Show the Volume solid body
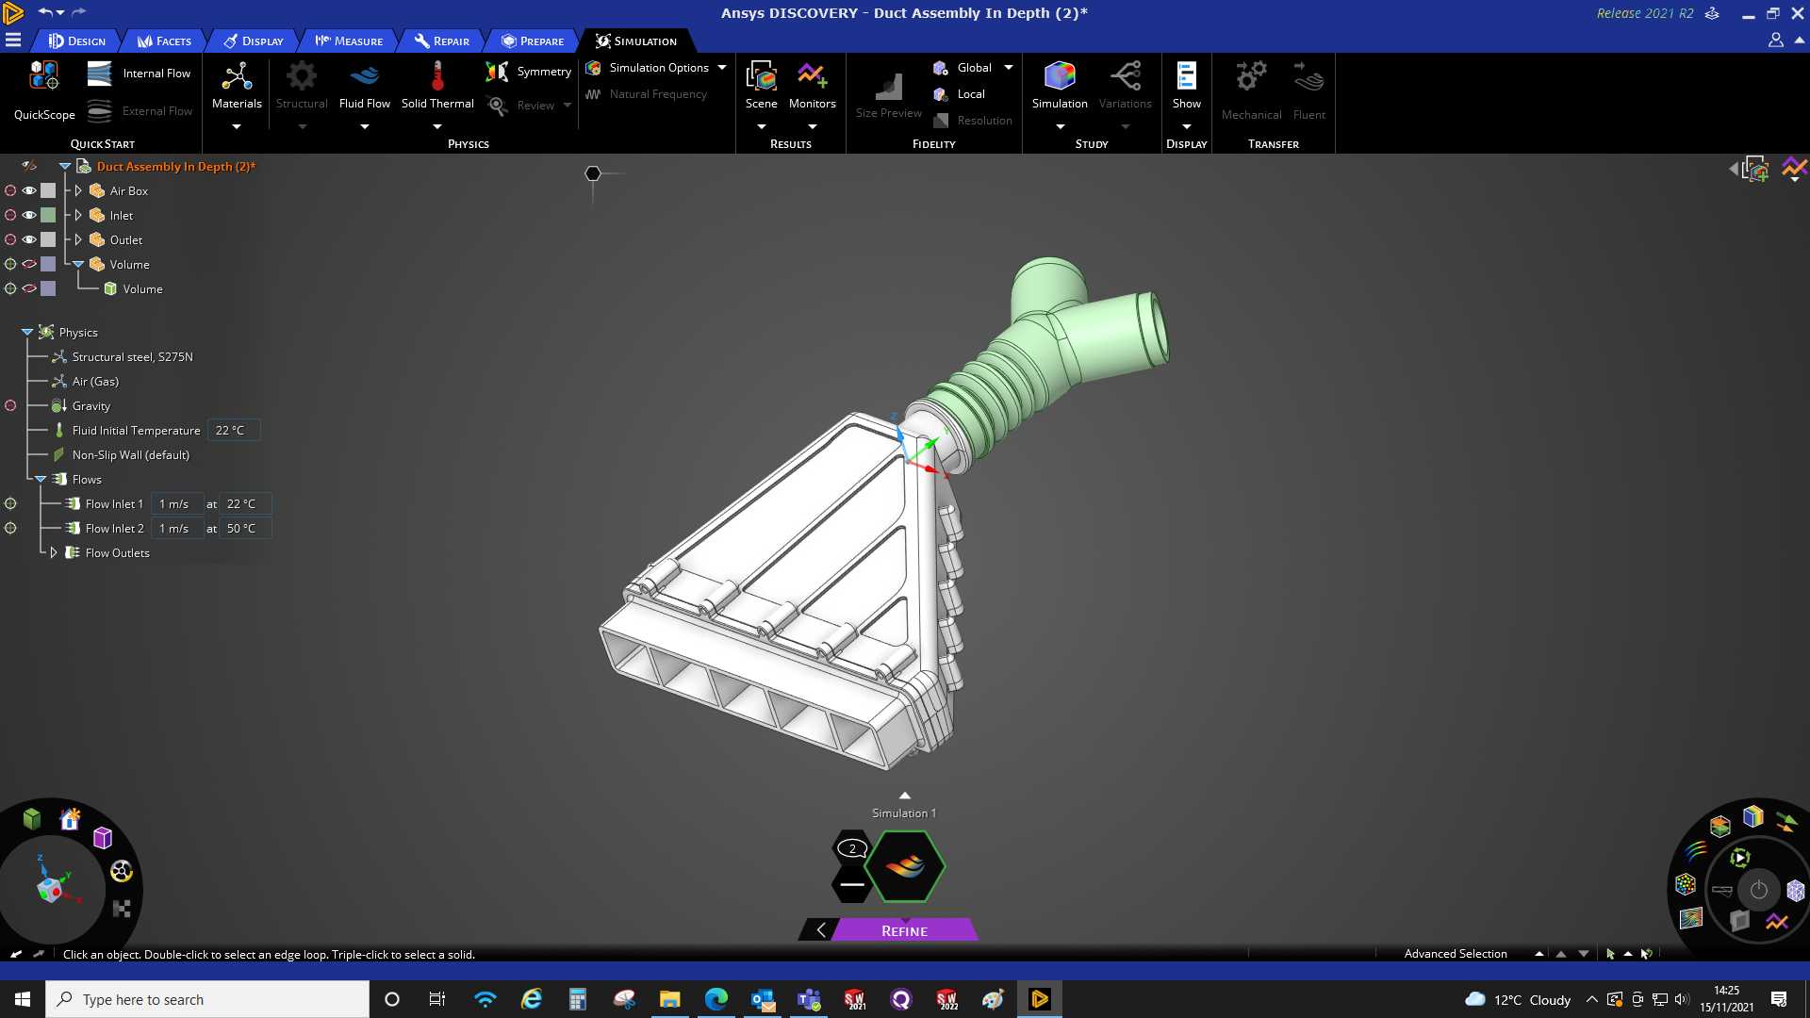The height and width of the screenshot is (1018, 1810). point(29,288)
